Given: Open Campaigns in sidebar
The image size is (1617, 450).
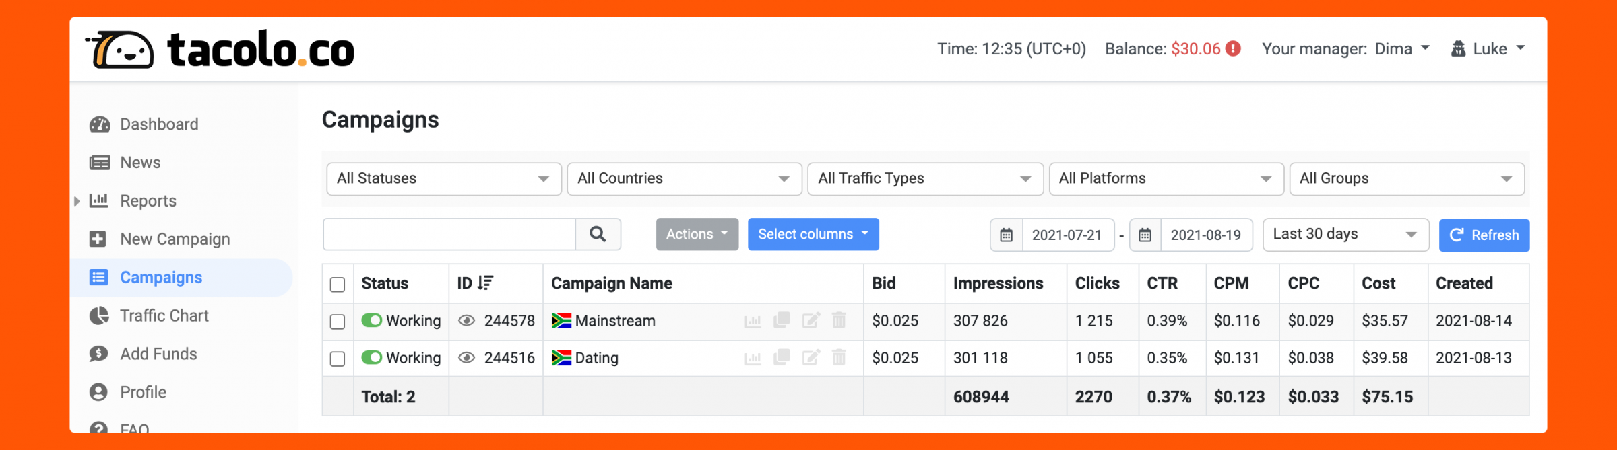Looking at the screenshot, I should (x=161, y=278).
